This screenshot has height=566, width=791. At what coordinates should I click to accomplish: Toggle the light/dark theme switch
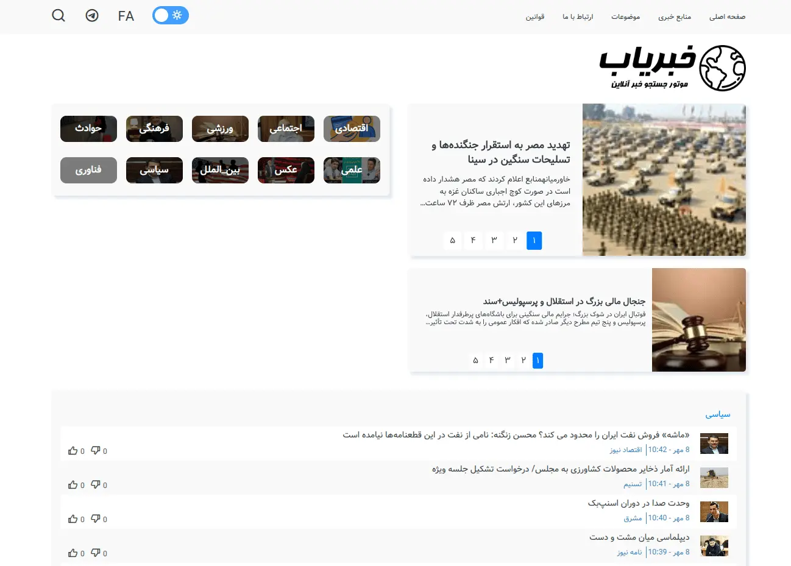pos(171,15)
